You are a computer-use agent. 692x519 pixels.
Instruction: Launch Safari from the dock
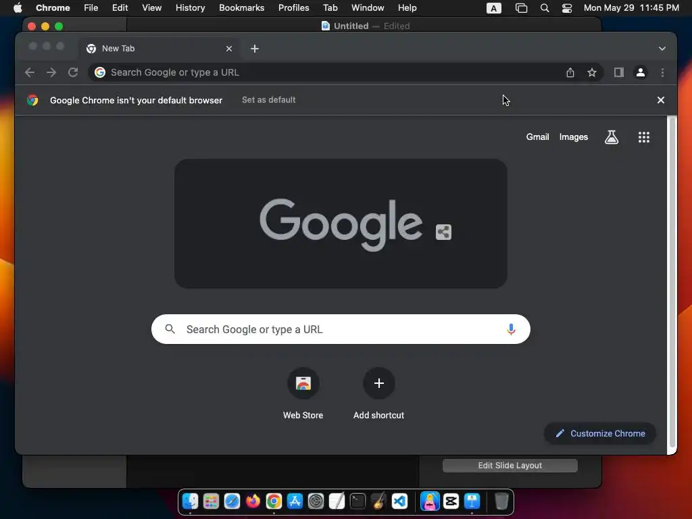coord(232,501)
